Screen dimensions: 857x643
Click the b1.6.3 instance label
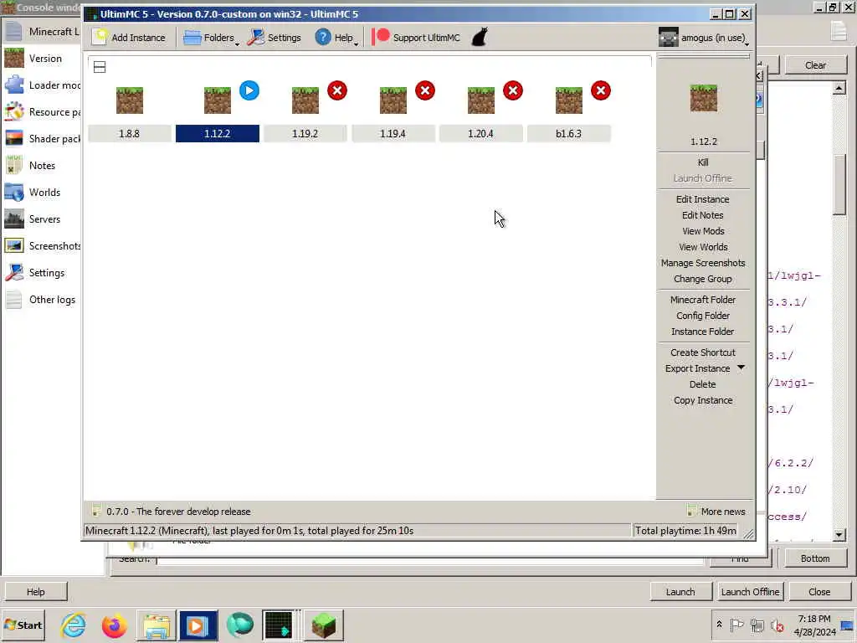568,133
